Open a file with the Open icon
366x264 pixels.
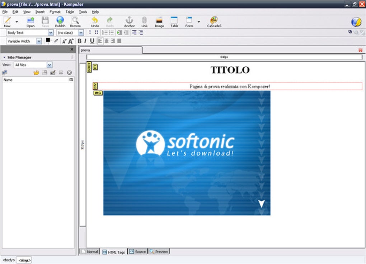(30, 22)
